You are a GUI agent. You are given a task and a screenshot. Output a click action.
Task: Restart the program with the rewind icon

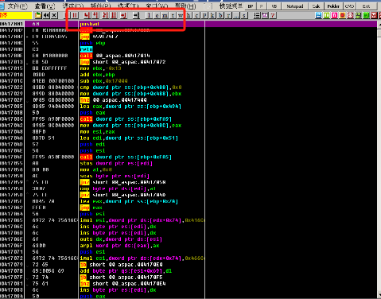[x=46, y=15]
